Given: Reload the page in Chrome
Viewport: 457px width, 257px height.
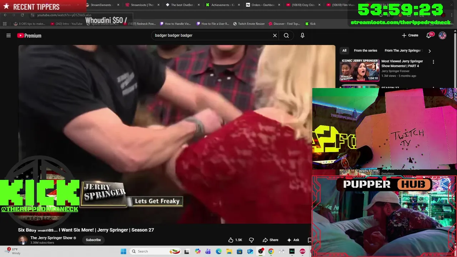Looking at the screenshot, I should (22, 15).
